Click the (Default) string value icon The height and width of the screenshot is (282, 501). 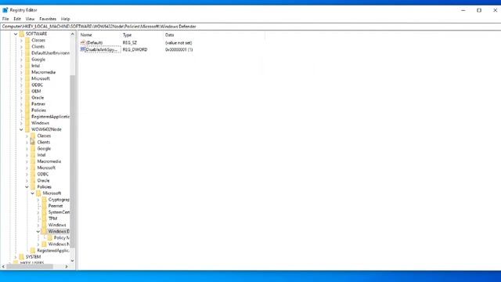(83, 42)
